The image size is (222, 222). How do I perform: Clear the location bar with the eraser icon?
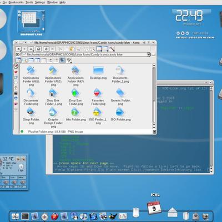pos(18,54)
